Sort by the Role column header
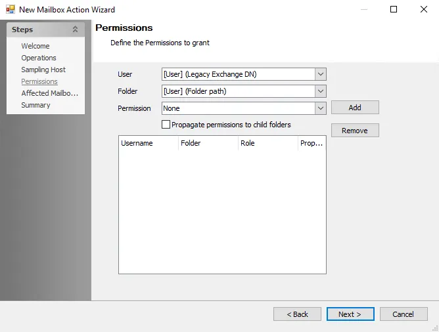The image size is (439, 332). click(268, 143)
